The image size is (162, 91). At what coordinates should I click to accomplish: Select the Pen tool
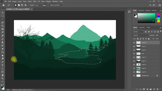(3, 62)
